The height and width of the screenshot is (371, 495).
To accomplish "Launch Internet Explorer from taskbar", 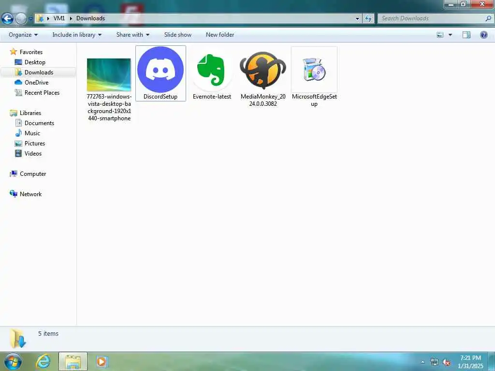I will [43, 361].
